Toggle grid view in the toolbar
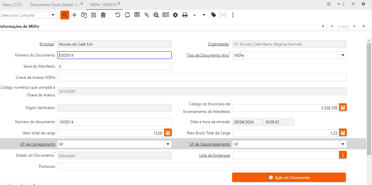Screen dimensions: 372x185 pos(137,15)
